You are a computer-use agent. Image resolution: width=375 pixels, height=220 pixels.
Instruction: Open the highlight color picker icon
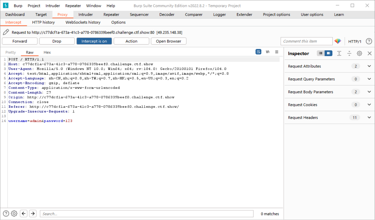pyautogui.click(x=338, y=41)
